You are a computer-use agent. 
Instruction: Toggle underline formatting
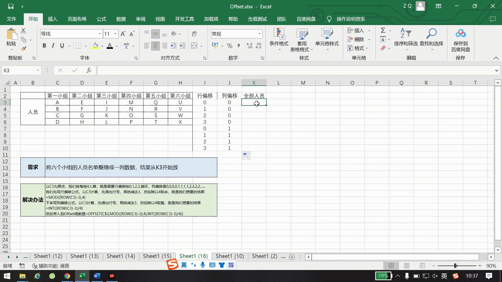62,45
